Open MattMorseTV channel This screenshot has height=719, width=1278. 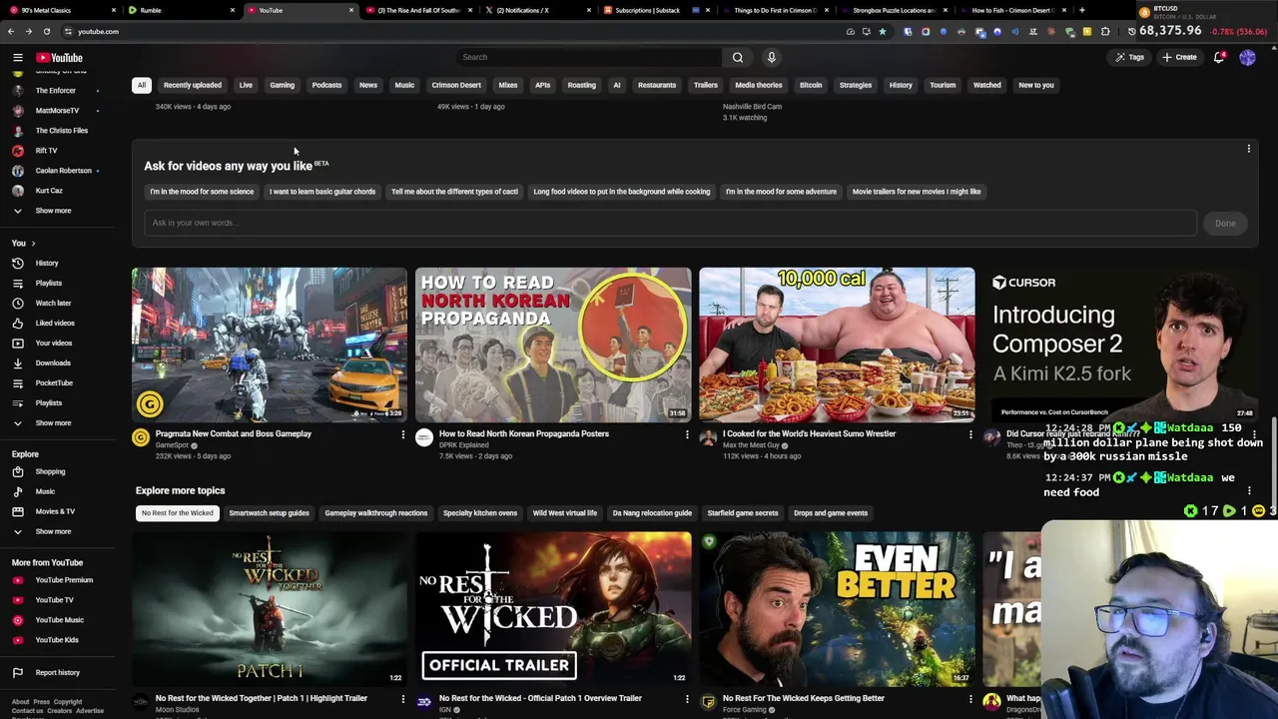58,111
